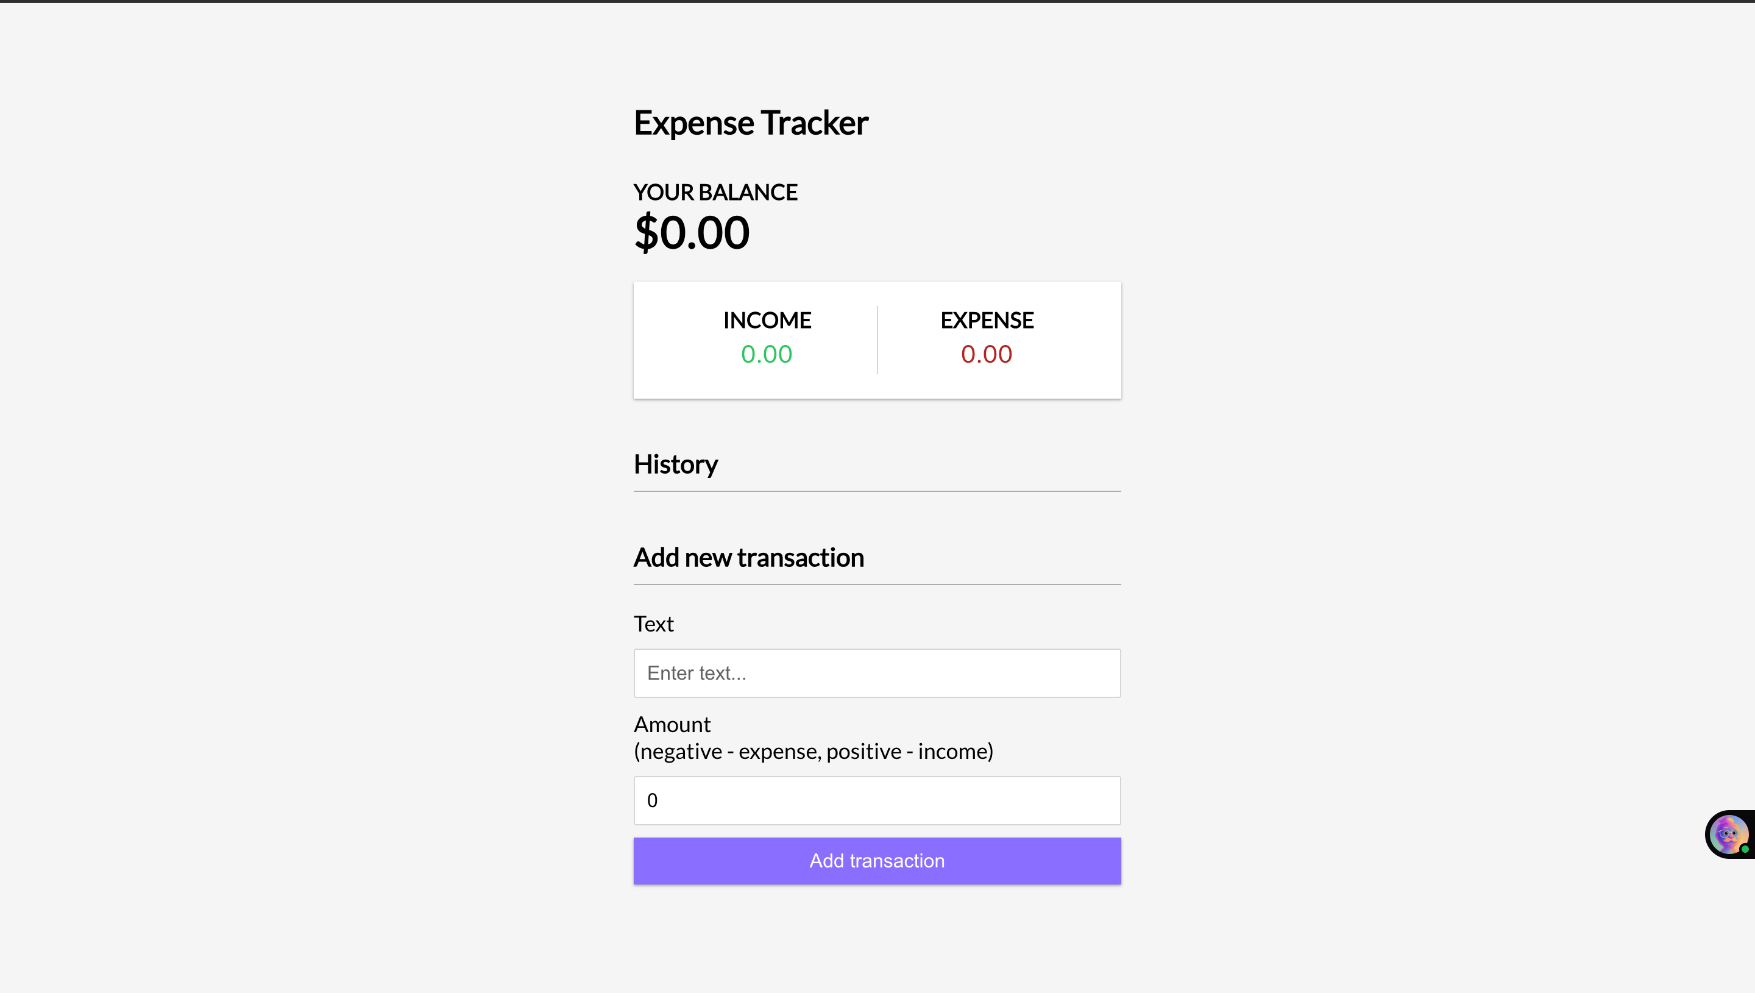Click the green income 0.00 value

coord(766,355)
